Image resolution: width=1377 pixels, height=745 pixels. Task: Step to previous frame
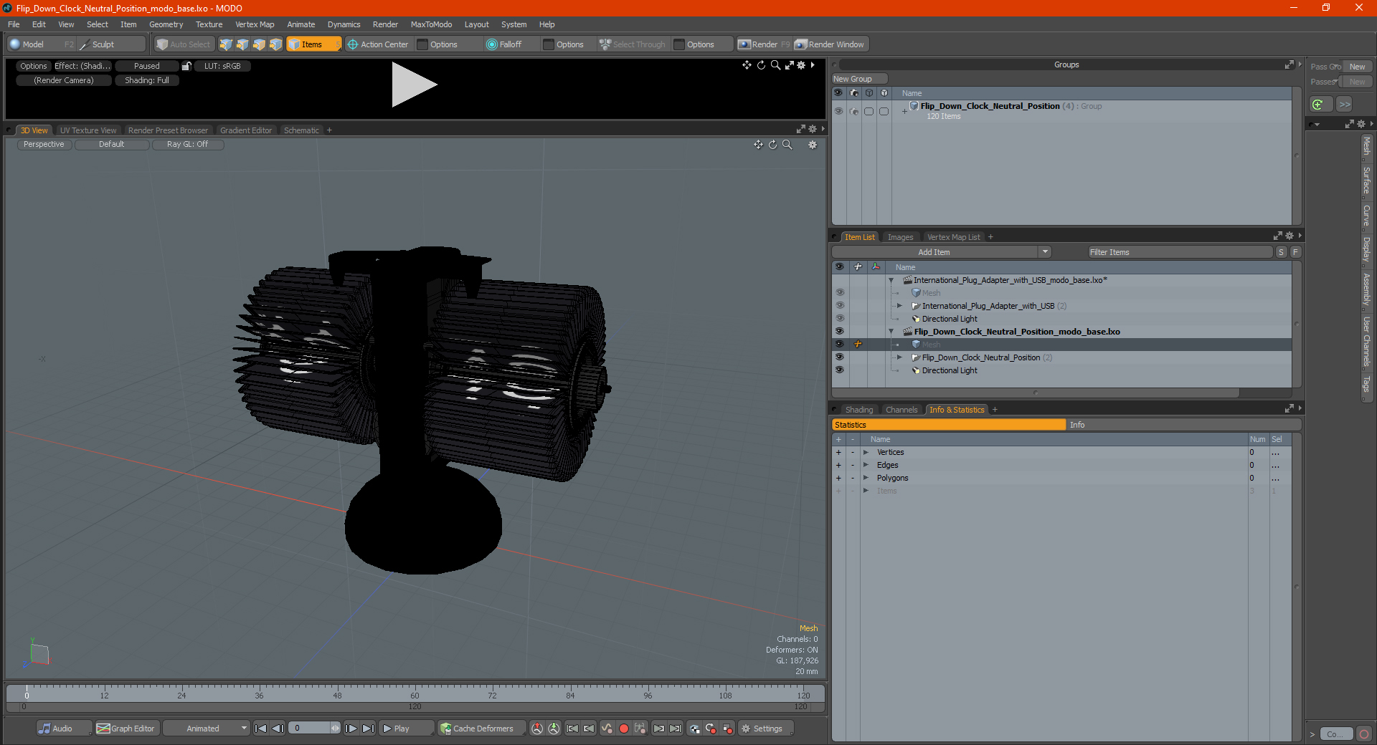point(278,729)
